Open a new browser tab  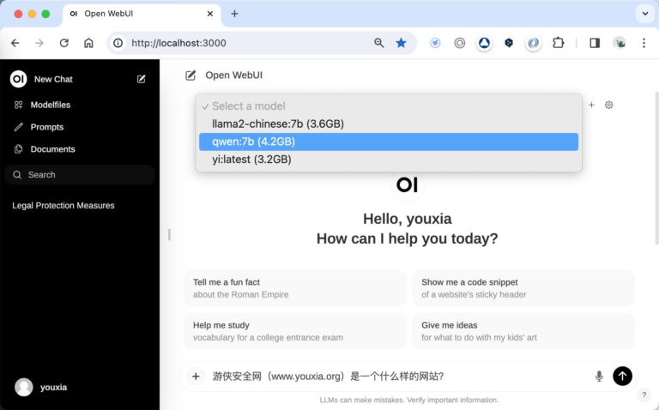coord(234,14)
